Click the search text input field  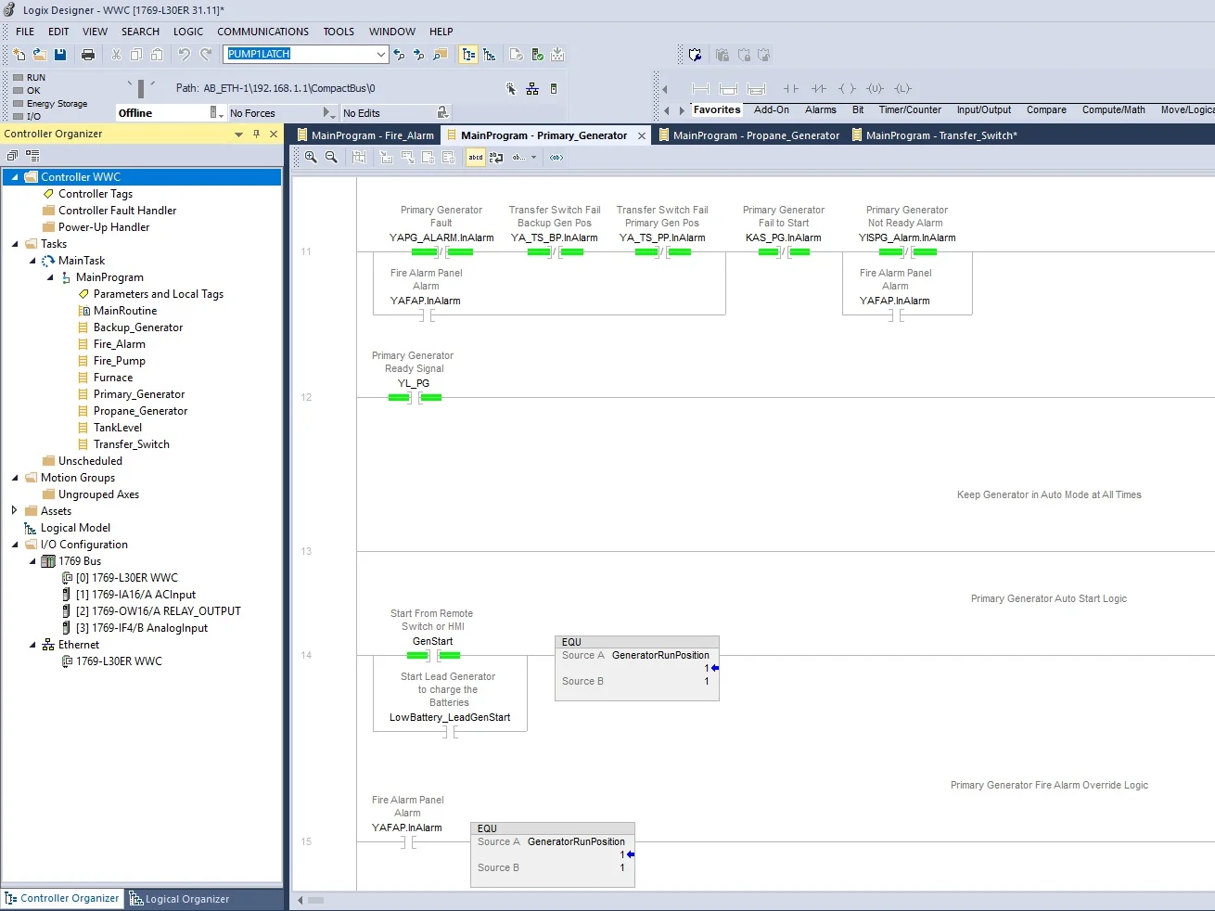[x=299, y=55]
